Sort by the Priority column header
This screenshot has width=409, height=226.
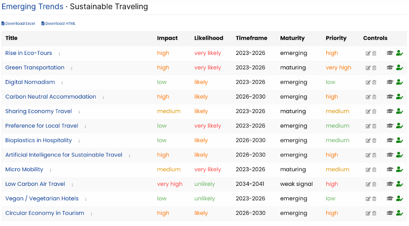[x=336, y=38]
